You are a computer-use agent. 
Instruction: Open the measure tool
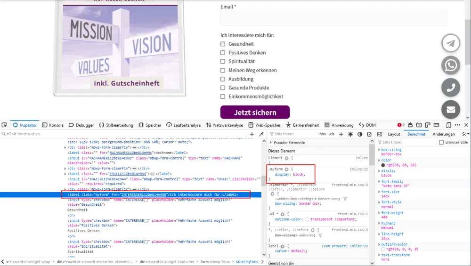point(437,125)
